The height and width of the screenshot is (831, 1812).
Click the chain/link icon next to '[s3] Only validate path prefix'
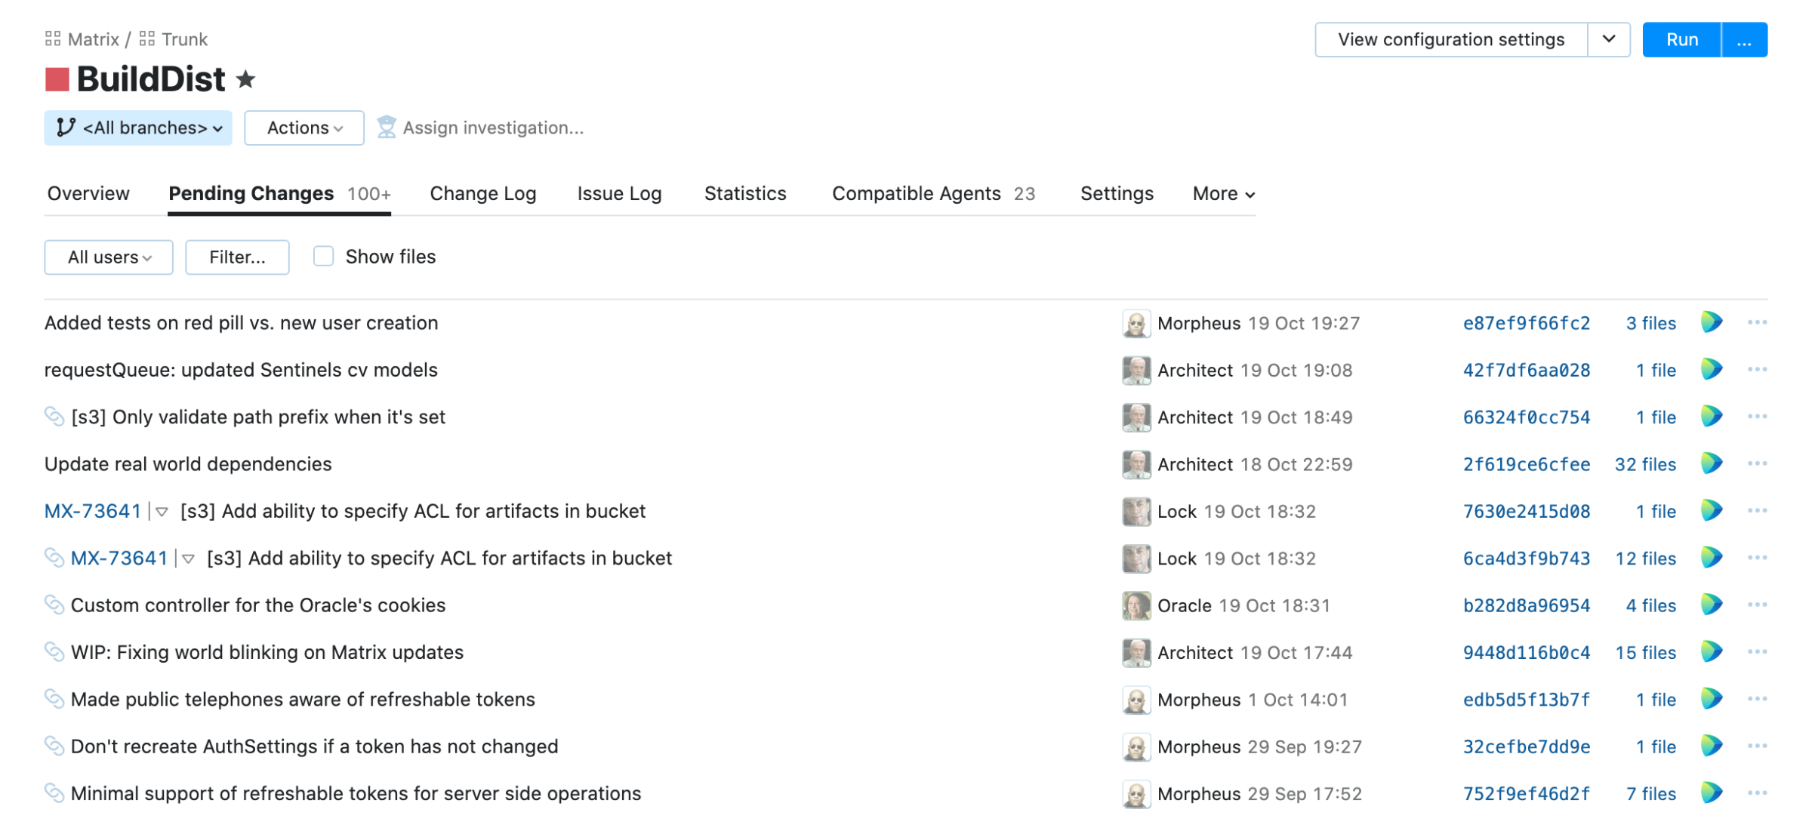pyautogui.click(x=54, y=416)
